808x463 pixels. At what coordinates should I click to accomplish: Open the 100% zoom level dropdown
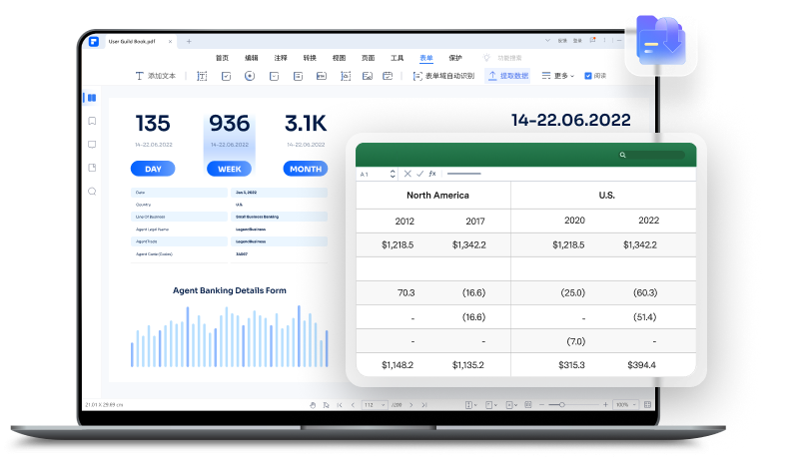[623, 405]
